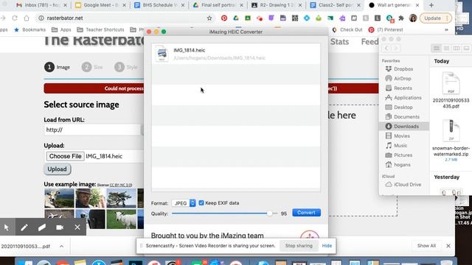Switch Finder to icon view
The image size is (472, 265).
pos(436,49)
